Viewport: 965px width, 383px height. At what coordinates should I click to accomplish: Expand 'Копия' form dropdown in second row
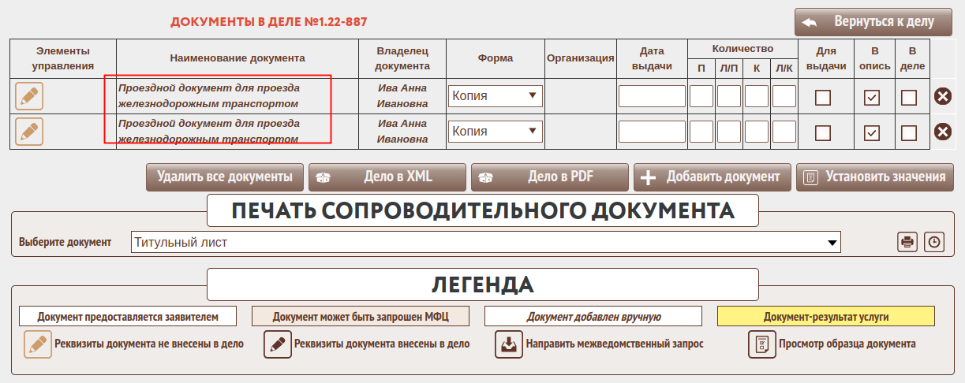click(496, 132)
